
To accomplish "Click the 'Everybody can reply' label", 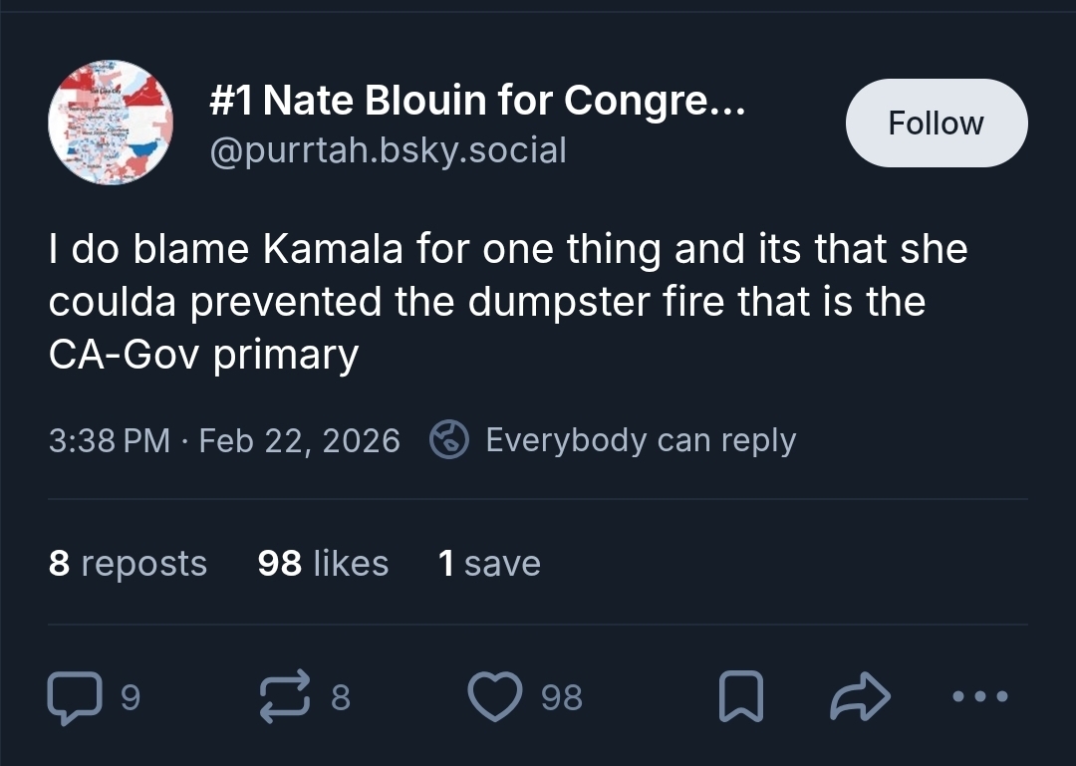I will point(641,439).
